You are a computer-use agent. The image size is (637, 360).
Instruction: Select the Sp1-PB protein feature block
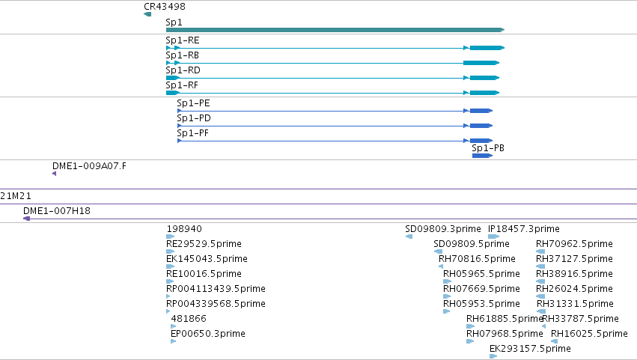(x=482, y=156)
